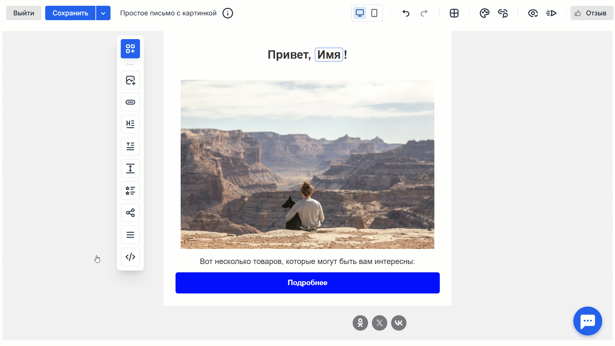The image size is (615, 346).
Task: Switch to mobile preview mode
Action: pyautogui.click(x=374, y=13)
